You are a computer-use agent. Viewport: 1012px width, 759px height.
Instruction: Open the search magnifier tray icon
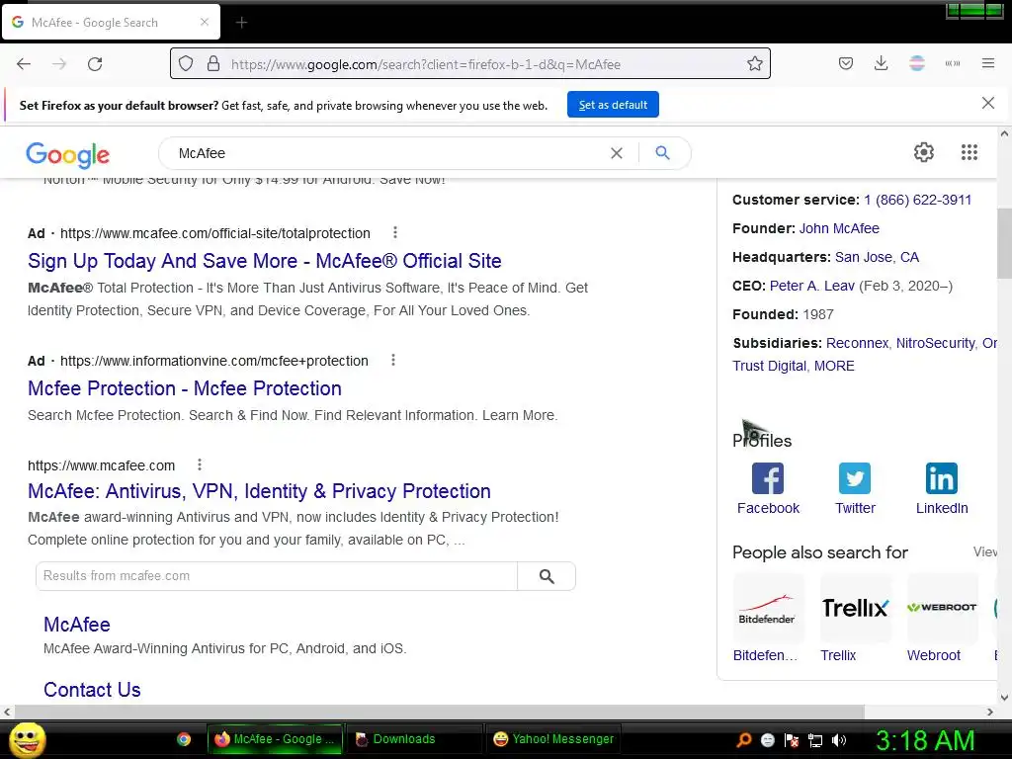coord(743,740)
